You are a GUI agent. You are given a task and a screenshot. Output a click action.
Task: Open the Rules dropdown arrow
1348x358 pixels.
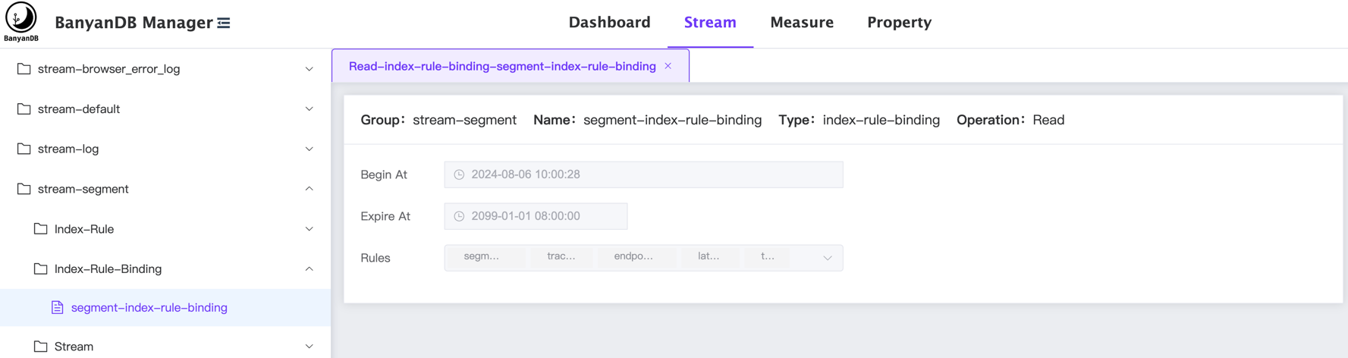tap(828, 258)
